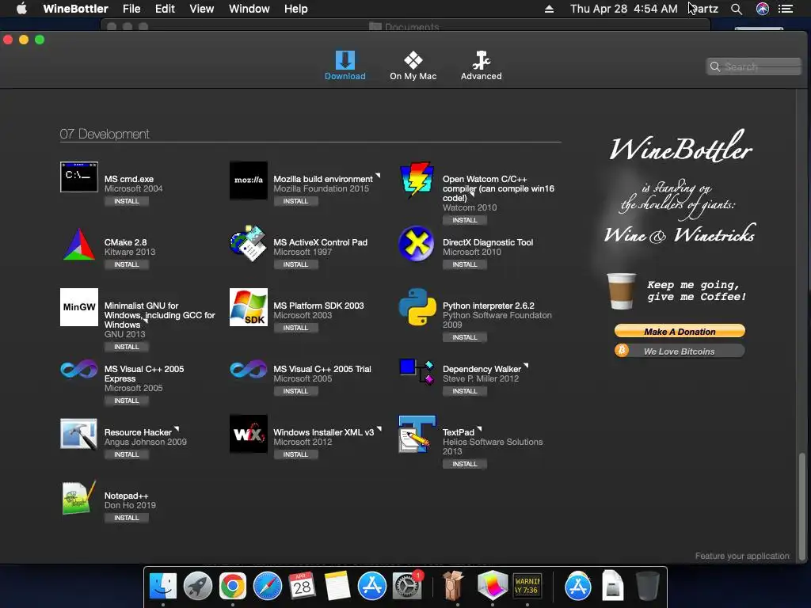Open Notification Center list icon
Screen dimensions: 811x608
[786, 9]
